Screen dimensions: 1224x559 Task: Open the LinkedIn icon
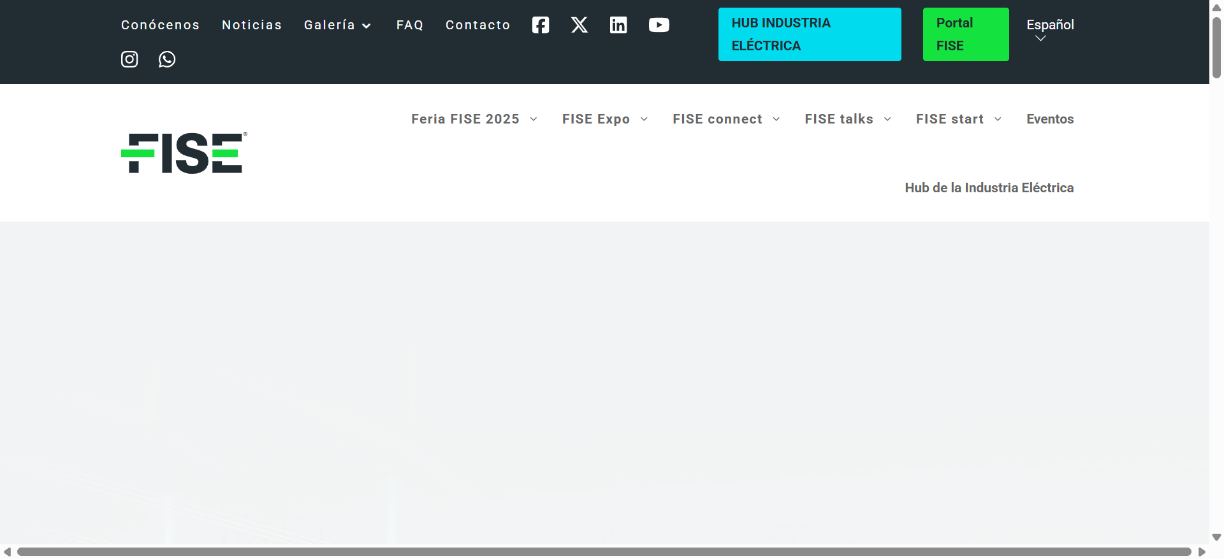(x=618, y=25)
